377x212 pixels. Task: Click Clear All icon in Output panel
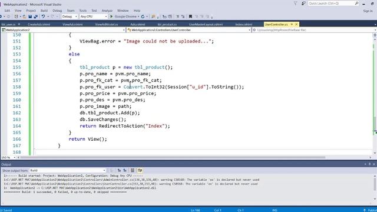pos(133,170)
